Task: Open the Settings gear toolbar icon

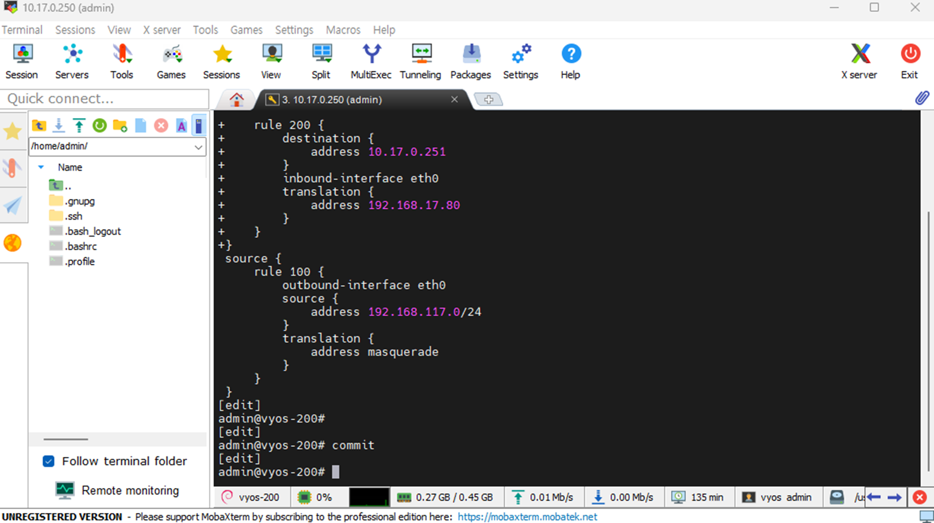Action: coord(520,61)
